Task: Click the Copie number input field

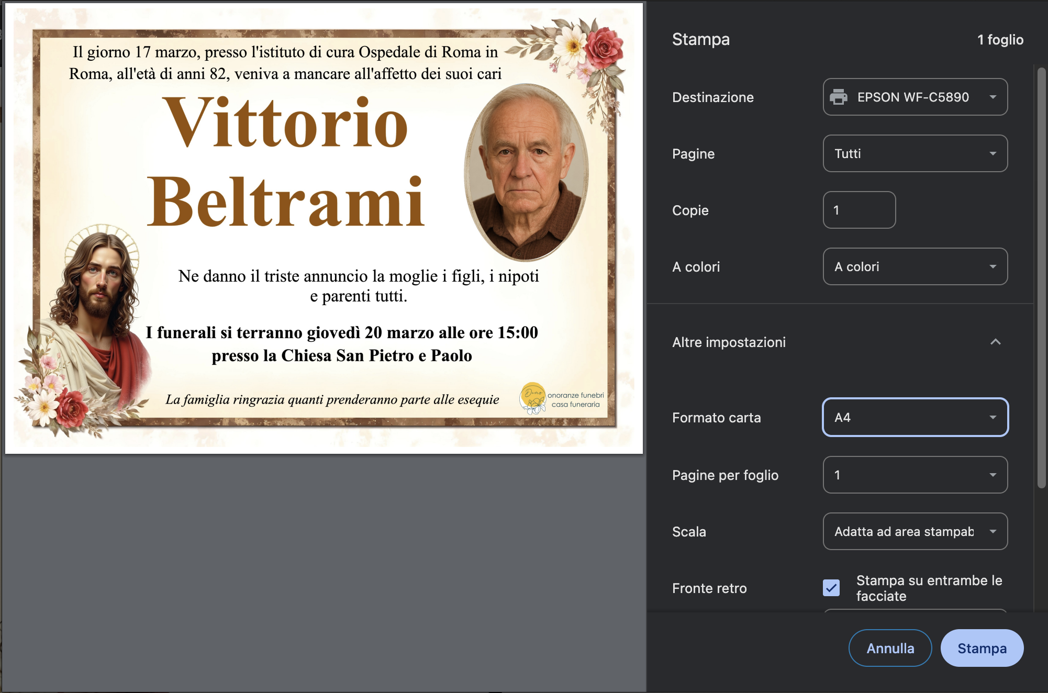Action: pyautogui.click(x=859, y=210)
